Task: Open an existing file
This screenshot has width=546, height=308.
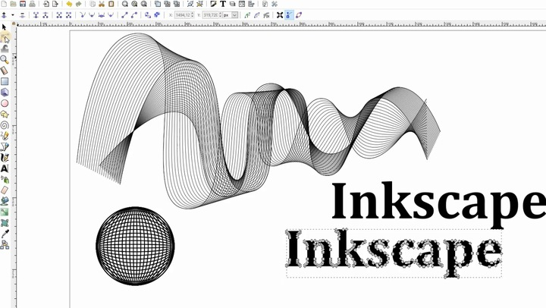Action: click(x=13, y=5)
